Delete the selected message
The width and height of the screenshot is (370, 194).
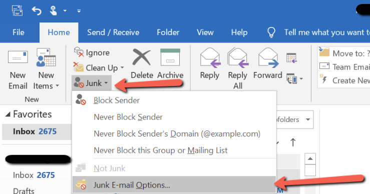(142, 64)
